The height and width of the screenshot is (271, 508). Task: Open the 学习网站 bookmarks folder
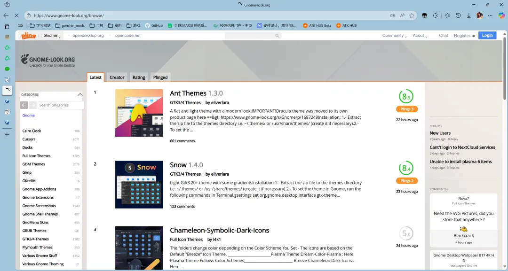[40, 25]
